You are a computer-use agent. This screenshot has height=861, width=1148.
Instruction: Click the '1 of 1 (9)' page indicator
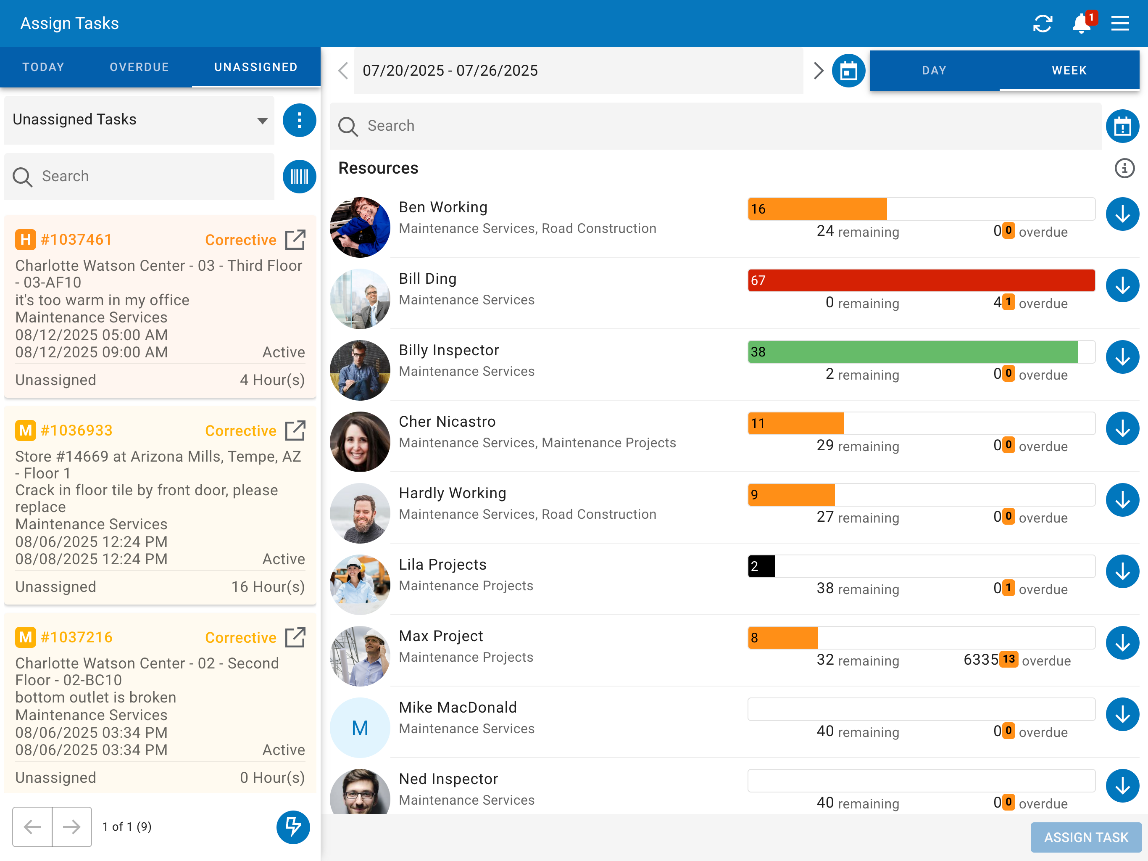126,827
